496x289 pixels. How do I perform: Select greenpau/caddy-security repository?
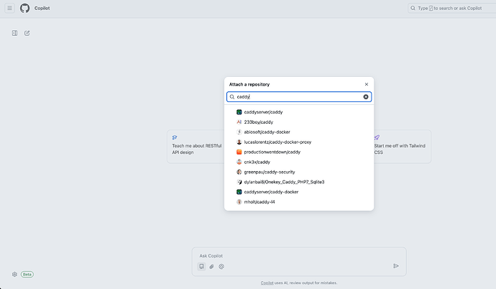tap(299, 172)
